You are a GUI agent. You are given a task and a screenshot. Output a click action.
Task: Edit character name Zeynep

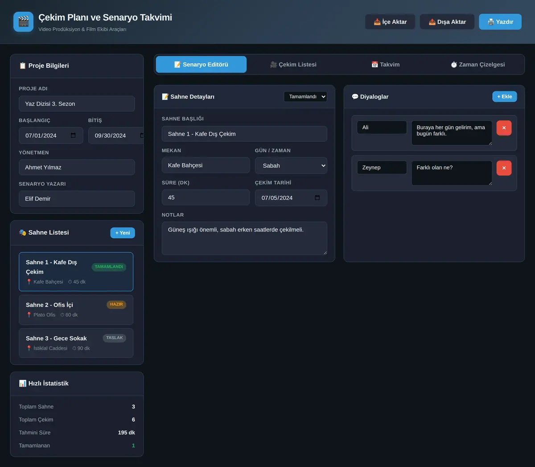coord(382,167)
